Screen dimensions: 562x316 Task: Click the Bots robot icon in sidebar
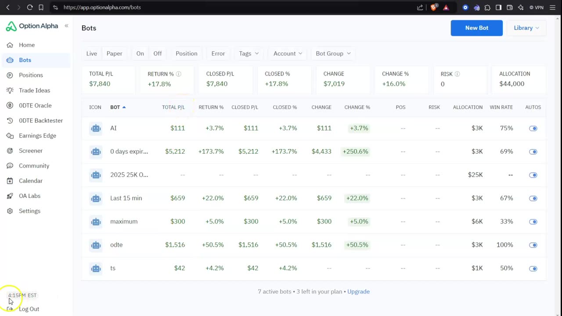tap(10, 60)
